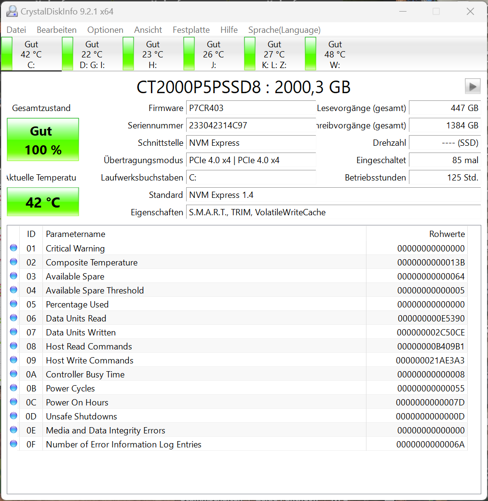
Task: Open the Bearbeiten menu
Action: [56, 30]
